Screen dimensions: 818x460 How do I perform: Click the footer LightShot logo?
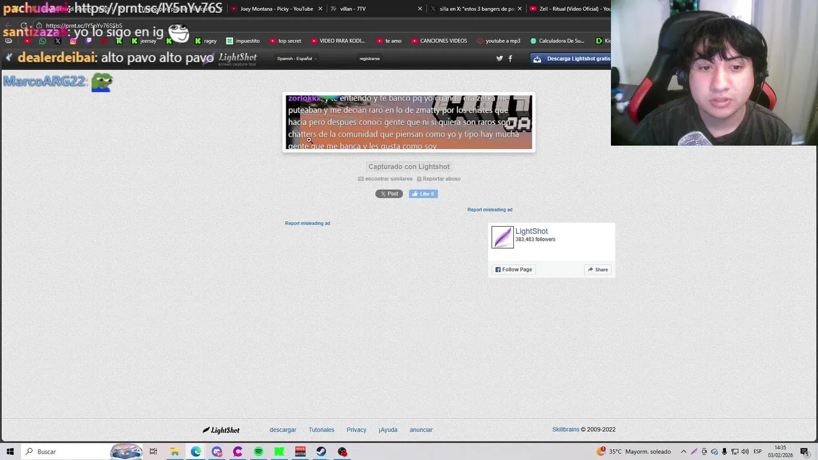click(221, 430)
